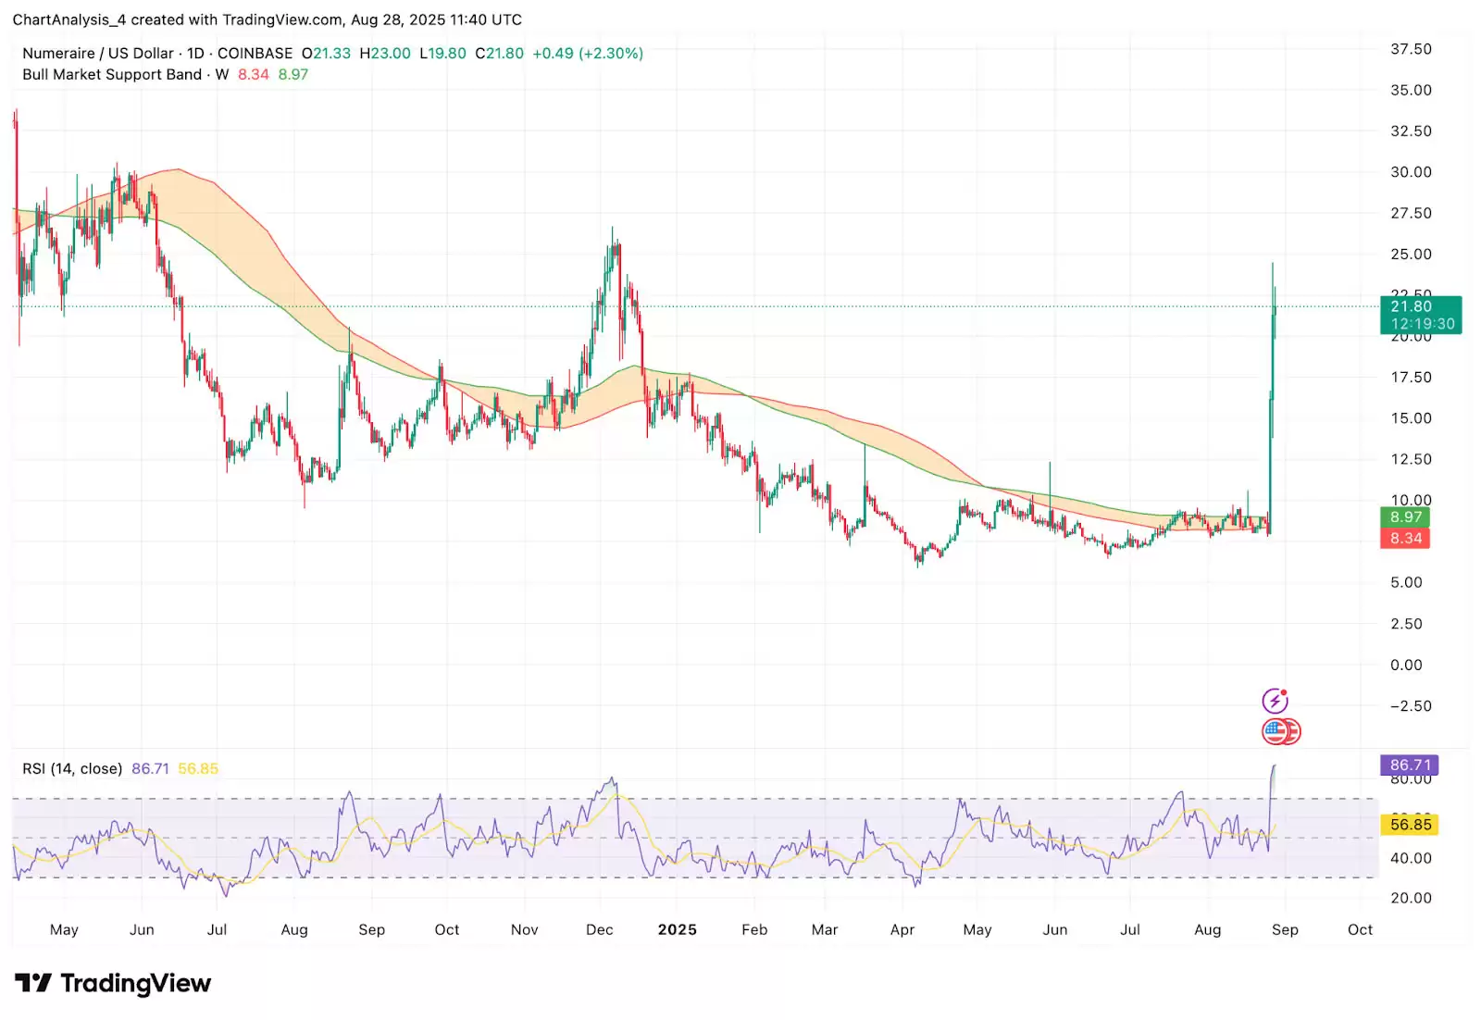Click the 30.00 level on price scale
1481x1020 pixels.
pyautogui.click(x=1410, y=172)
